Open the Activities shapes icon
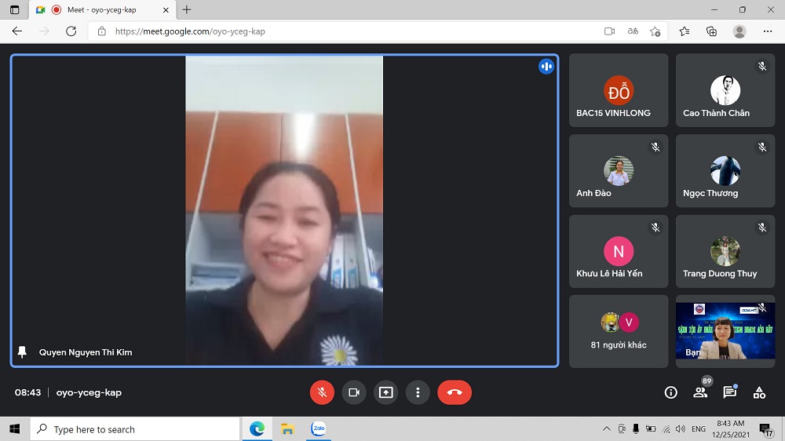This screenshot has width=785, height=441. pos(759,392)
